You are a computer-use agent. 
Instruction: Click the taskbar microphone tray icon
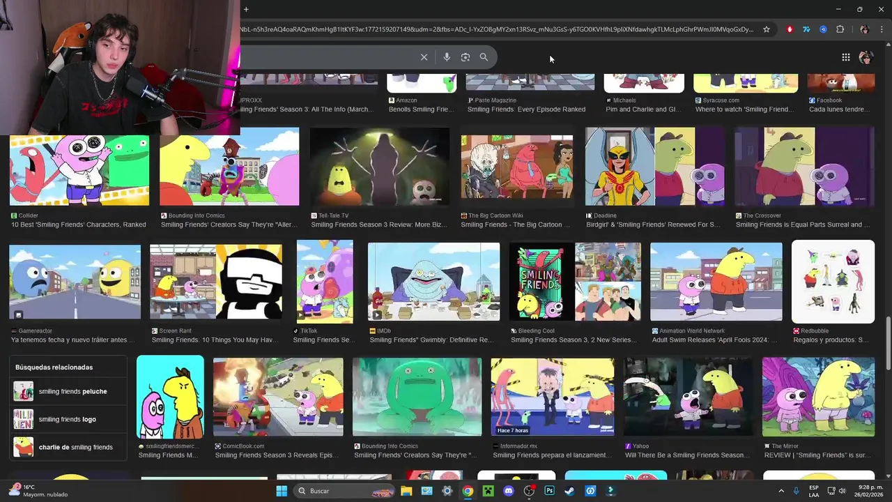click(x=796, y=491)
